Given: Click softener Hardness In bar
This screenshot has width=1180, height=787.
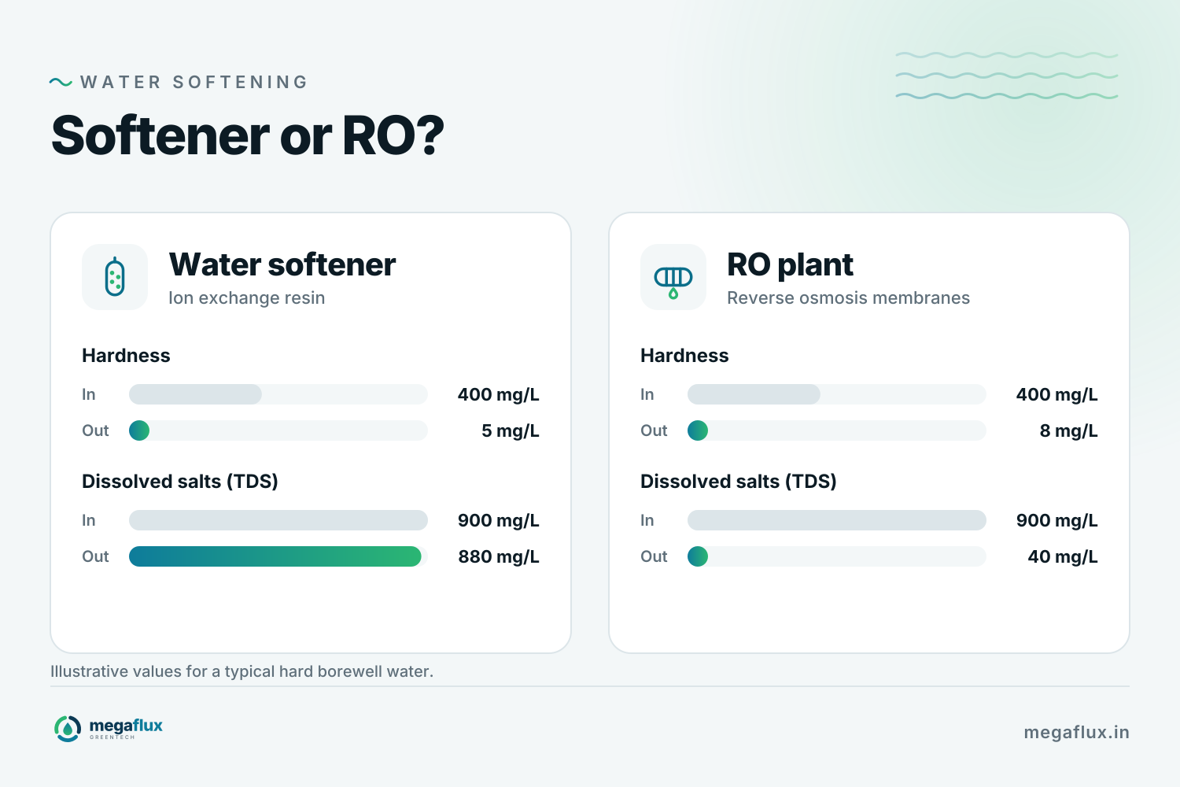Looking at the screenshot, I should pos(278,394).
